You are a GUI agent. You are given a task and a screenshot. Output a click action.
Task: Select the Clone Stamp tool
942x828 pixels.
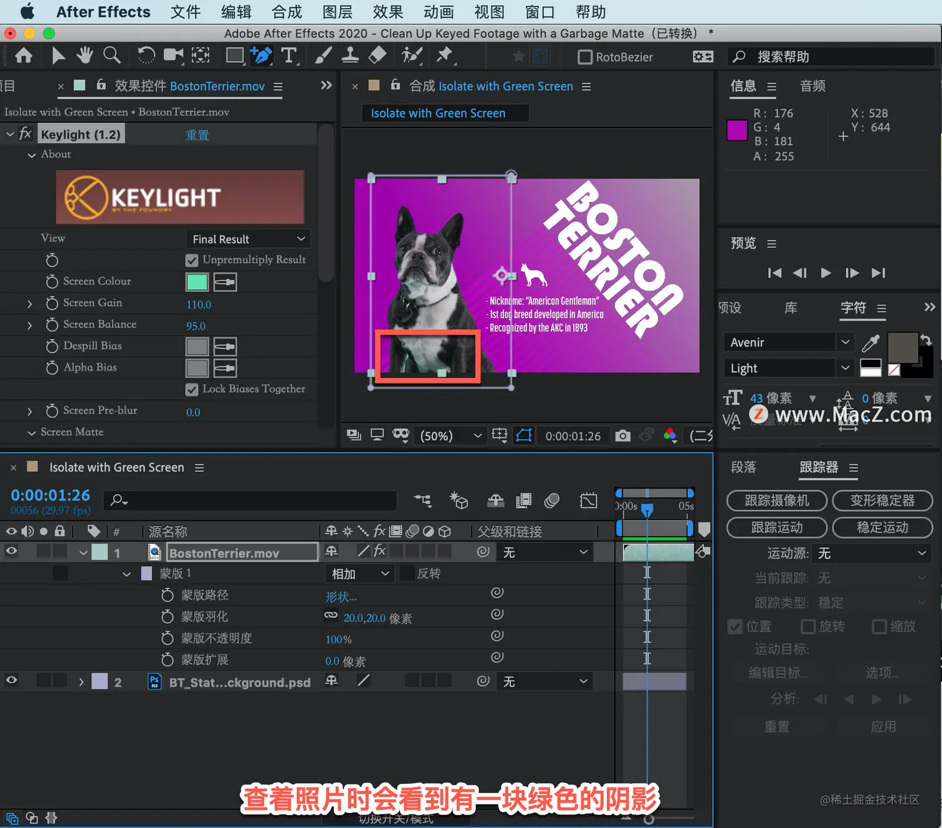pos(350,56)
